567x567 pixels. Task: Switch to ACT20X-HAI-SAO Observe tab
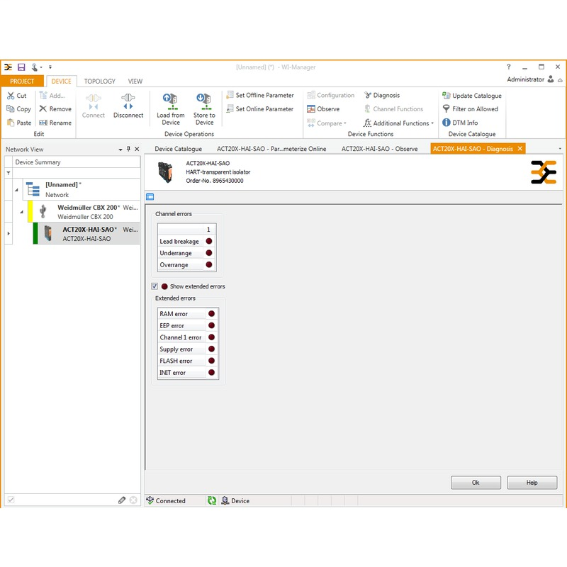pos(380,149)
